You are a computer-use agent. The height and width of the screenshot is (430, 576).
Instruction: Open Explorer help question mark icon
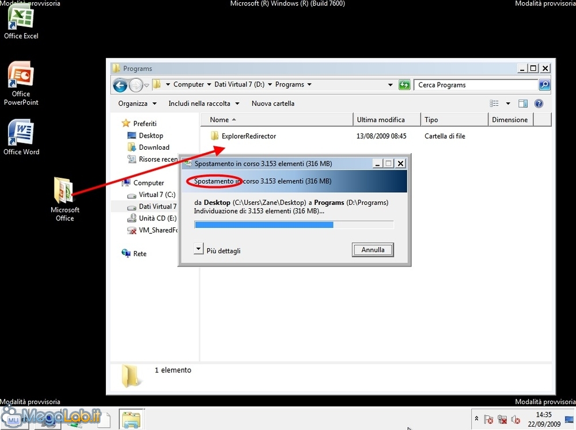[x=539, y=104]
